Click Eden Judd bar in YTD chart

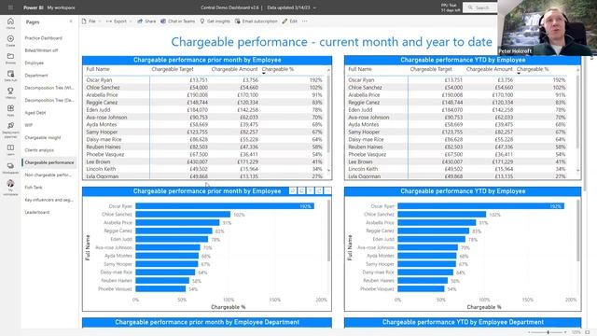(x=431, y=239)
